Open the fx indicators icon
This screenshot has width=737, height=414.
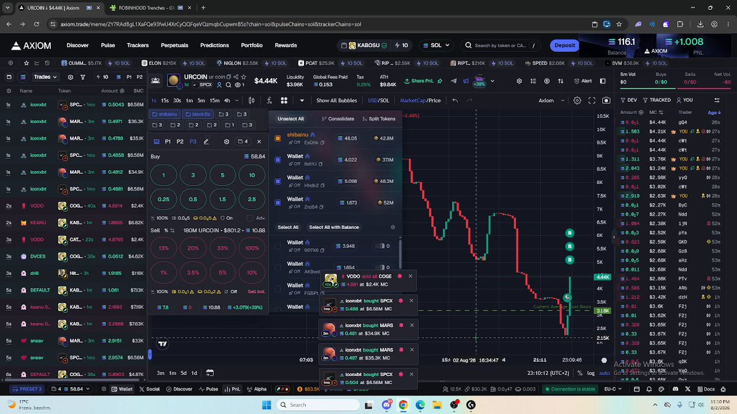[268, 101]
